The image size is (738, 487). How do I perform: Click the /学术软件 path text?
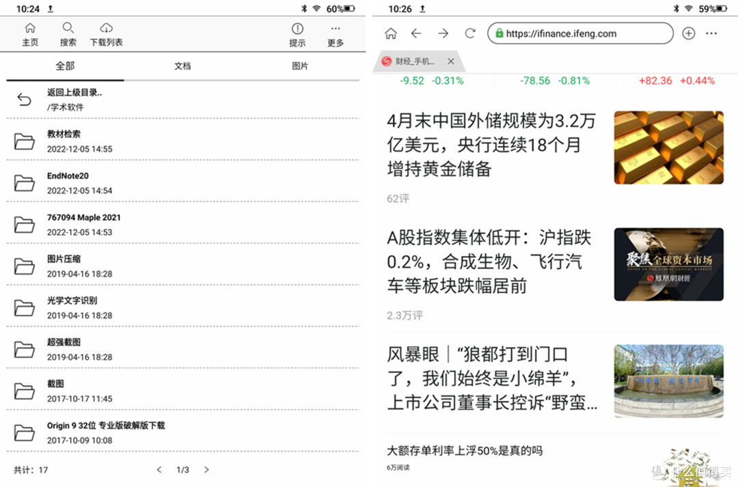[65, 107]
